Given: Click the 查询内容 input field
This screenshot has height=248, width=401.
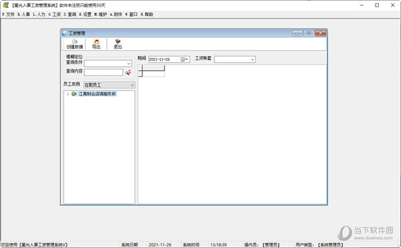Looking at the screenshot, I should 104,73.
